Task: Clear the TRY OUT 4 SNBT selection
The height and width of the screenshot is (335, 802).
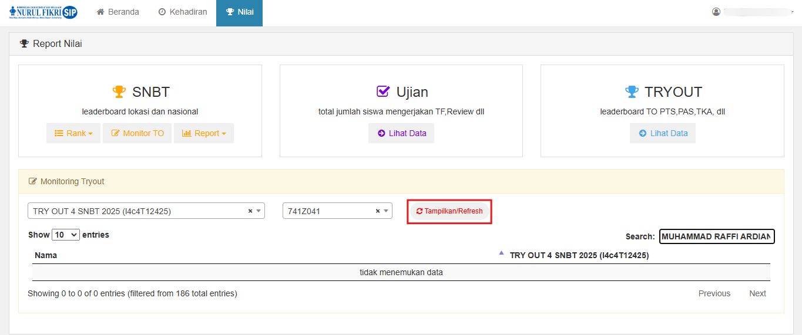Action: pyautogui.click(x=250, y=211)
